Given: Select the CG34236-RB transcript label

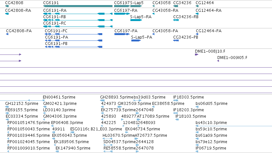Looking at the screenshot, I should [x=186, y=17].
